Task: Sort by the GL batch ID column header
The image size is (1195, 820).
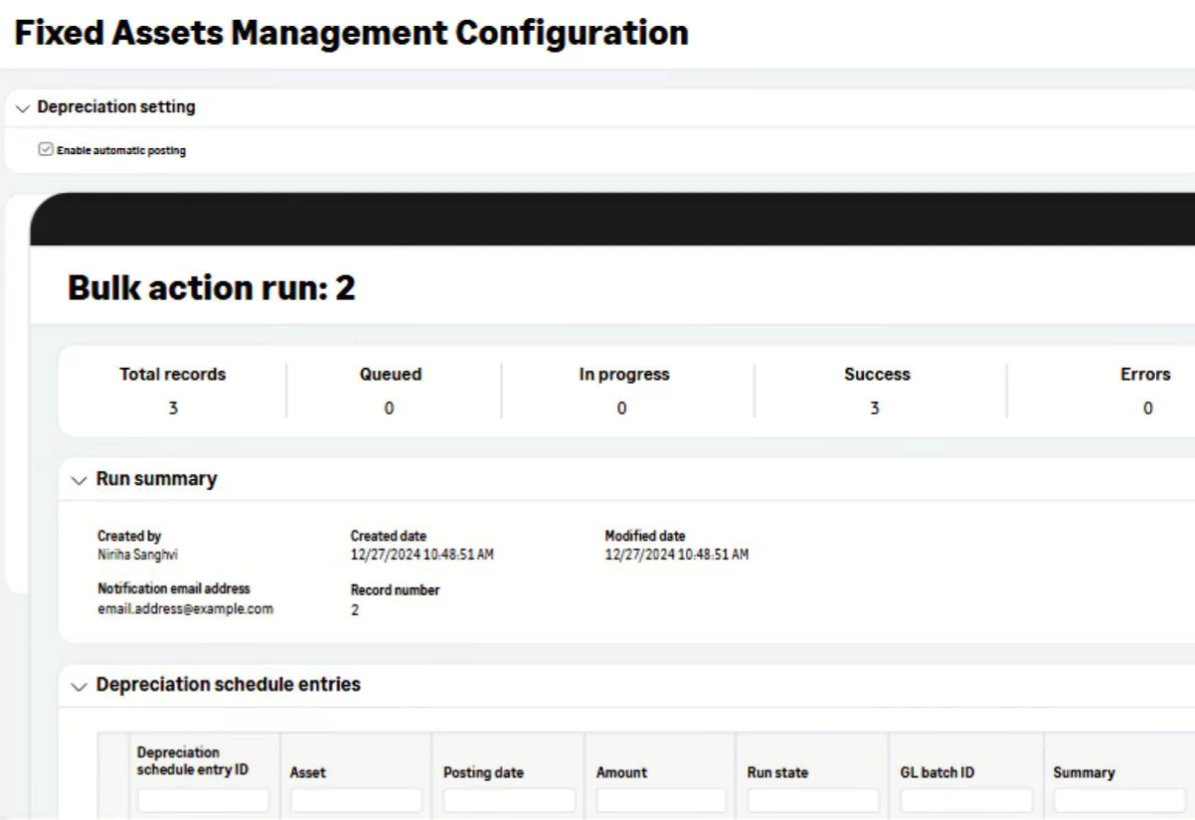Action: point(937,772)
